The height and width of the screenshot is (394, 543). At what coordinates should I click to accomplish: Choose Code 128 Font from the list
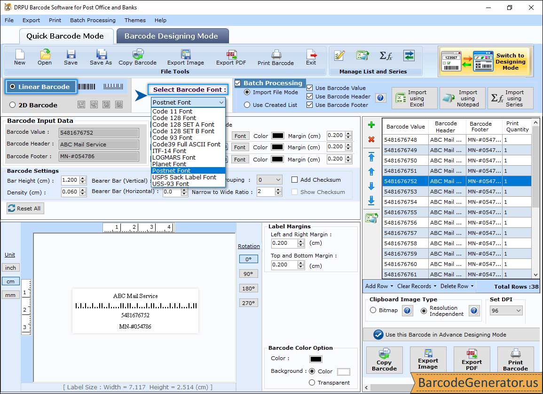189,118
